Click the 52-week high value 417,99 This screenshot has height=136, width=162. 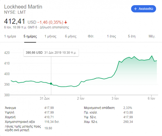pos(128,117)
